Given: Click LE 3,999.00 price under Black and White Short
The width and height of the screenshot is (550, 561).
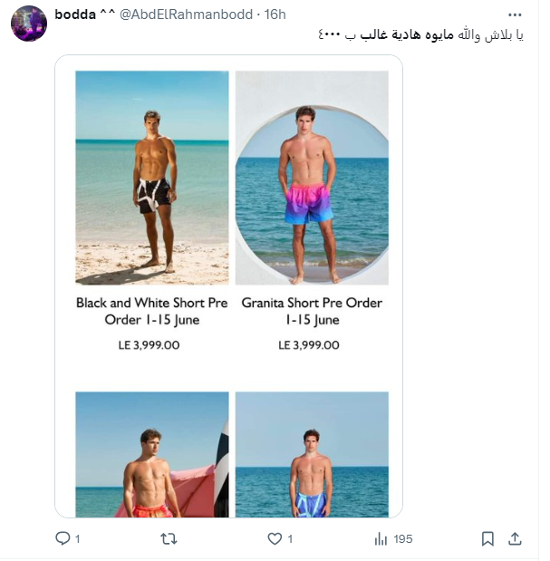Looking at the screenshot, I should [150, 345].
